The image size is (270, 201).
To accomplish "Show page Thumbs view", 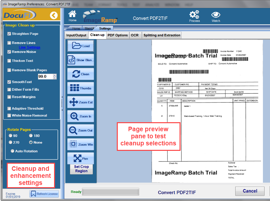I will 80,88.
